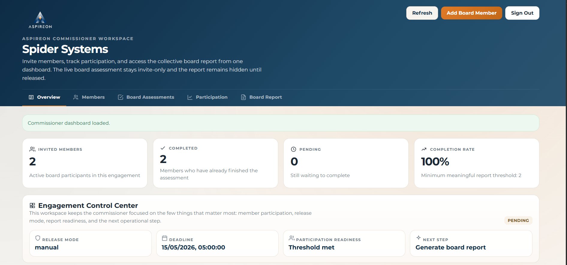Viewport: 567px width, 265px height.
Task: Click the Participation Readiness people icon
Action: pyautogui.click(x=291, y=238)
